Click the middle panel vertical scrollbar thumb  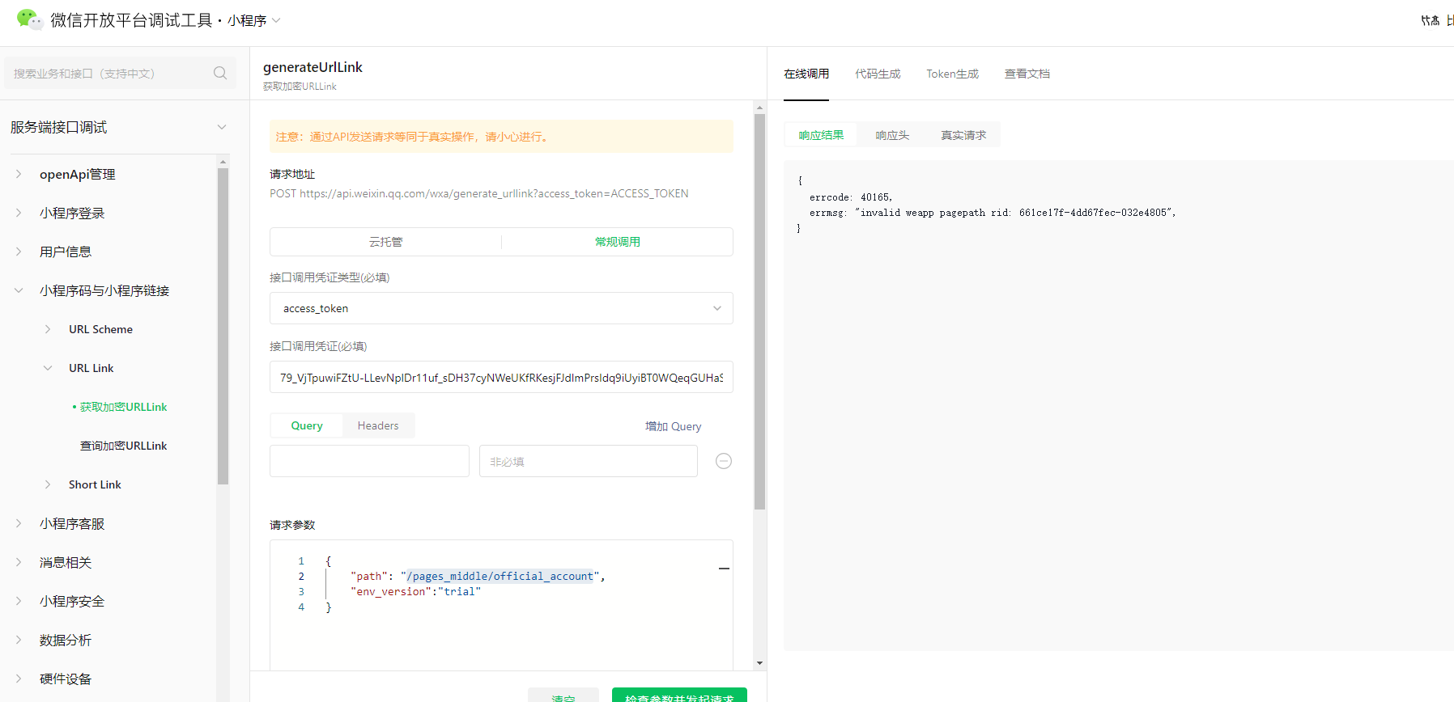click(x=759, y=311)
